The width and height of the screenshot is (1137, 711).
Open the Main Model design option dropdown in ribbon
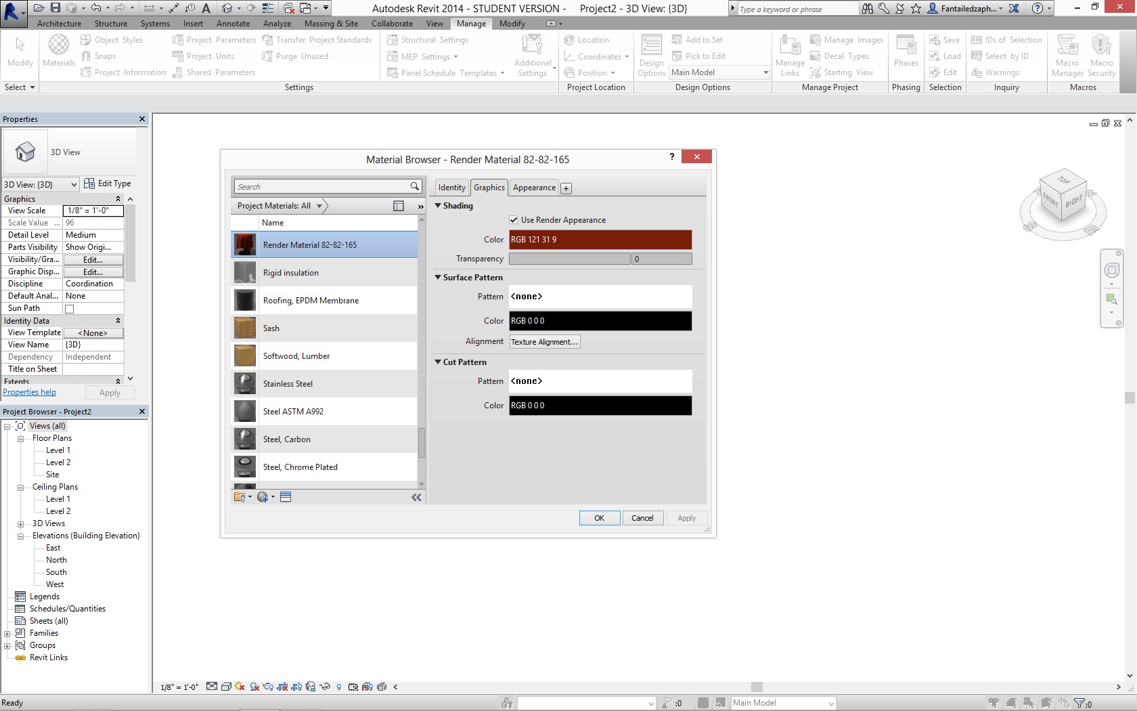pyautogui.click(x=765, y=72)
